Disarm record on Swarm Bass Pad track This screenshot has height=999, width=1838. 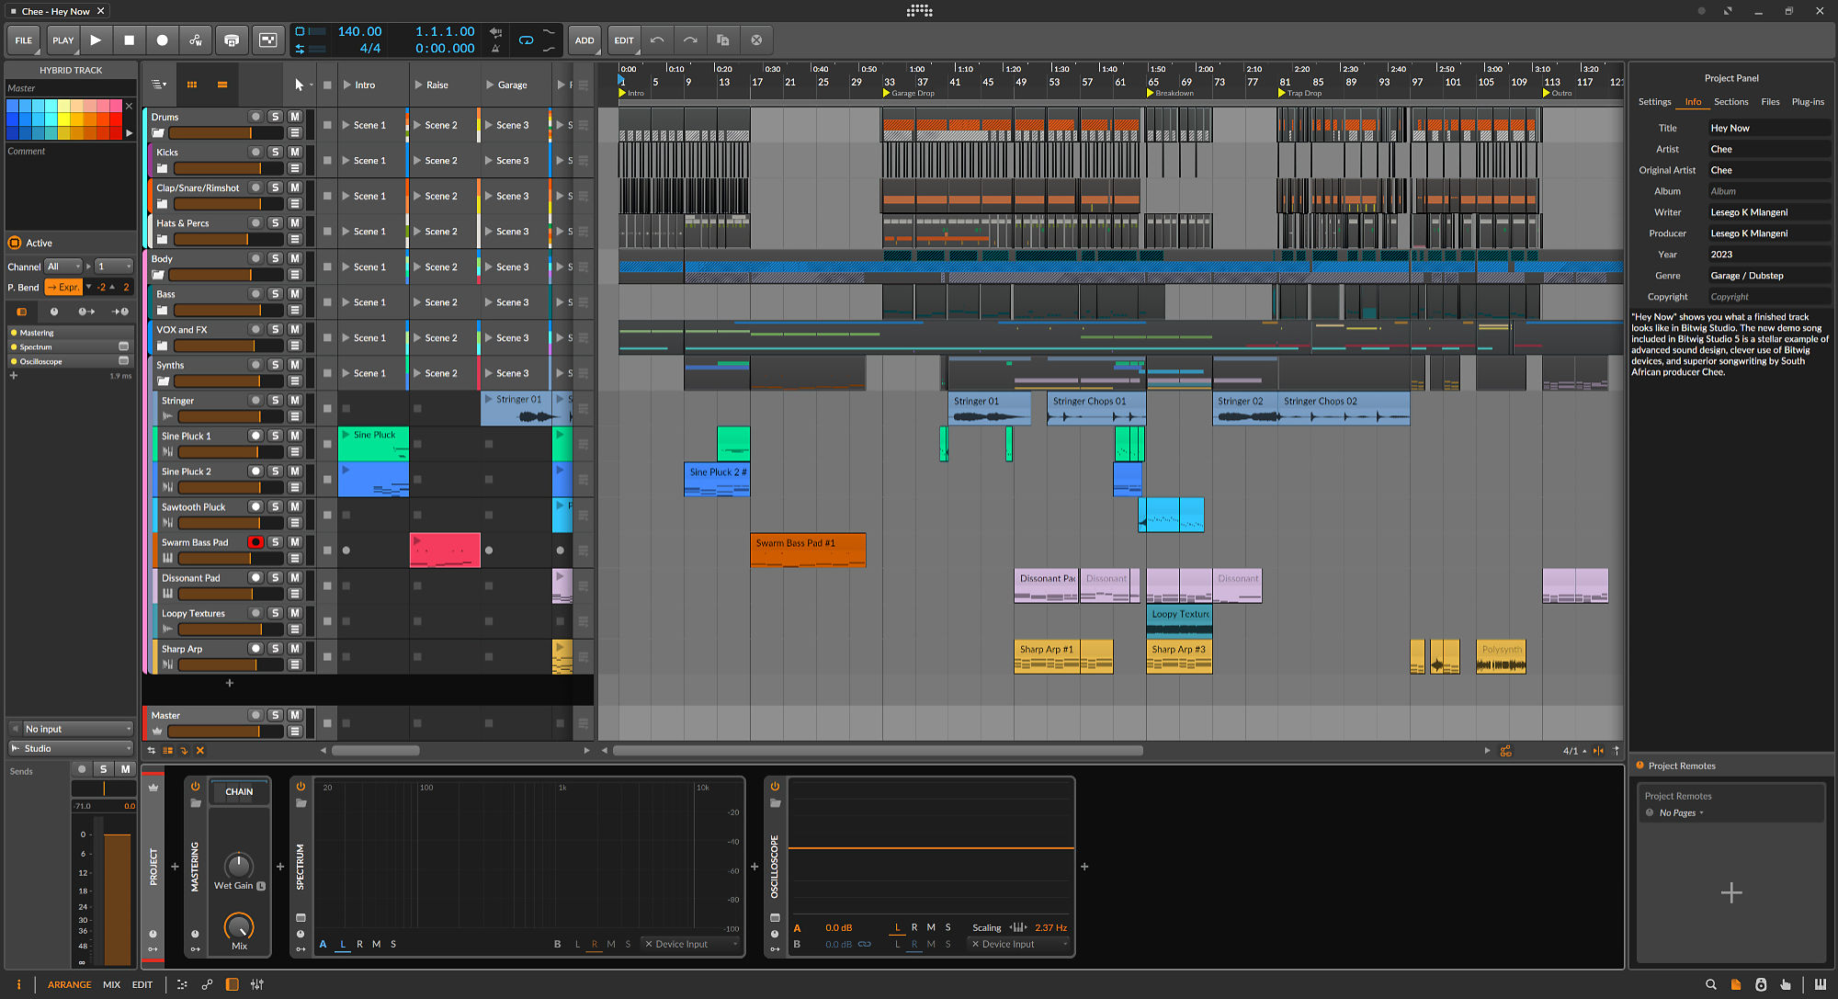point(255,542)
